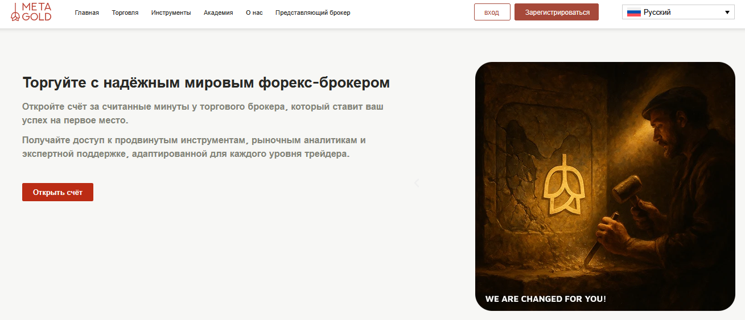This screenshot has width=745, height=320.
Task: Click the Открыть счёт button
Action: pos(57,192)
